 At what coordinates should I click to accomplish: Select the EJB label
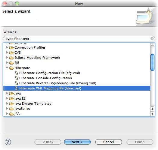[17, 63]
